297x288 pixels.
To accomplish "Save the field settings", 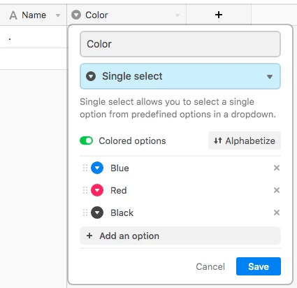I will [x=259, y=266].
